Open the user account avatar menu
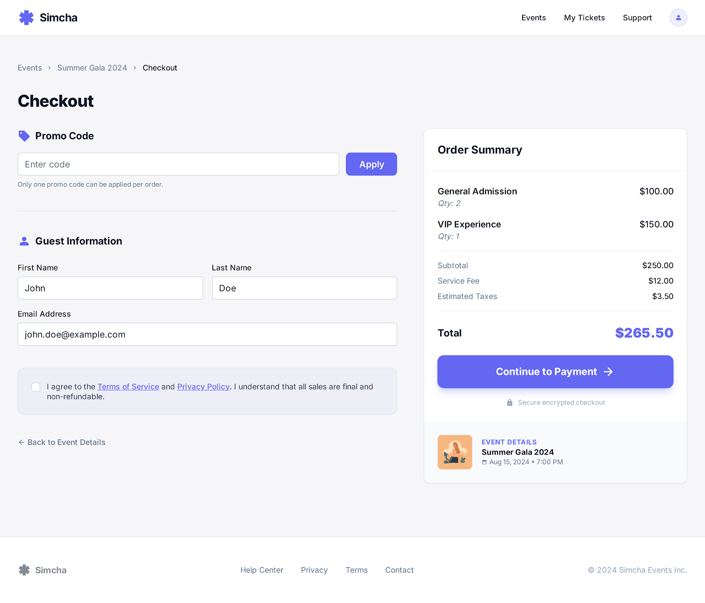 [x=678, y=18]
